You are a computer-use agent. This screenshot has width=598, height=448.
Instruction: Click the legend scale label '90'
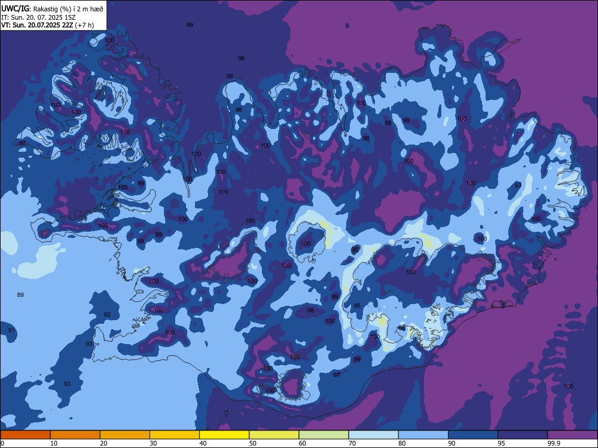click(451, 443)
